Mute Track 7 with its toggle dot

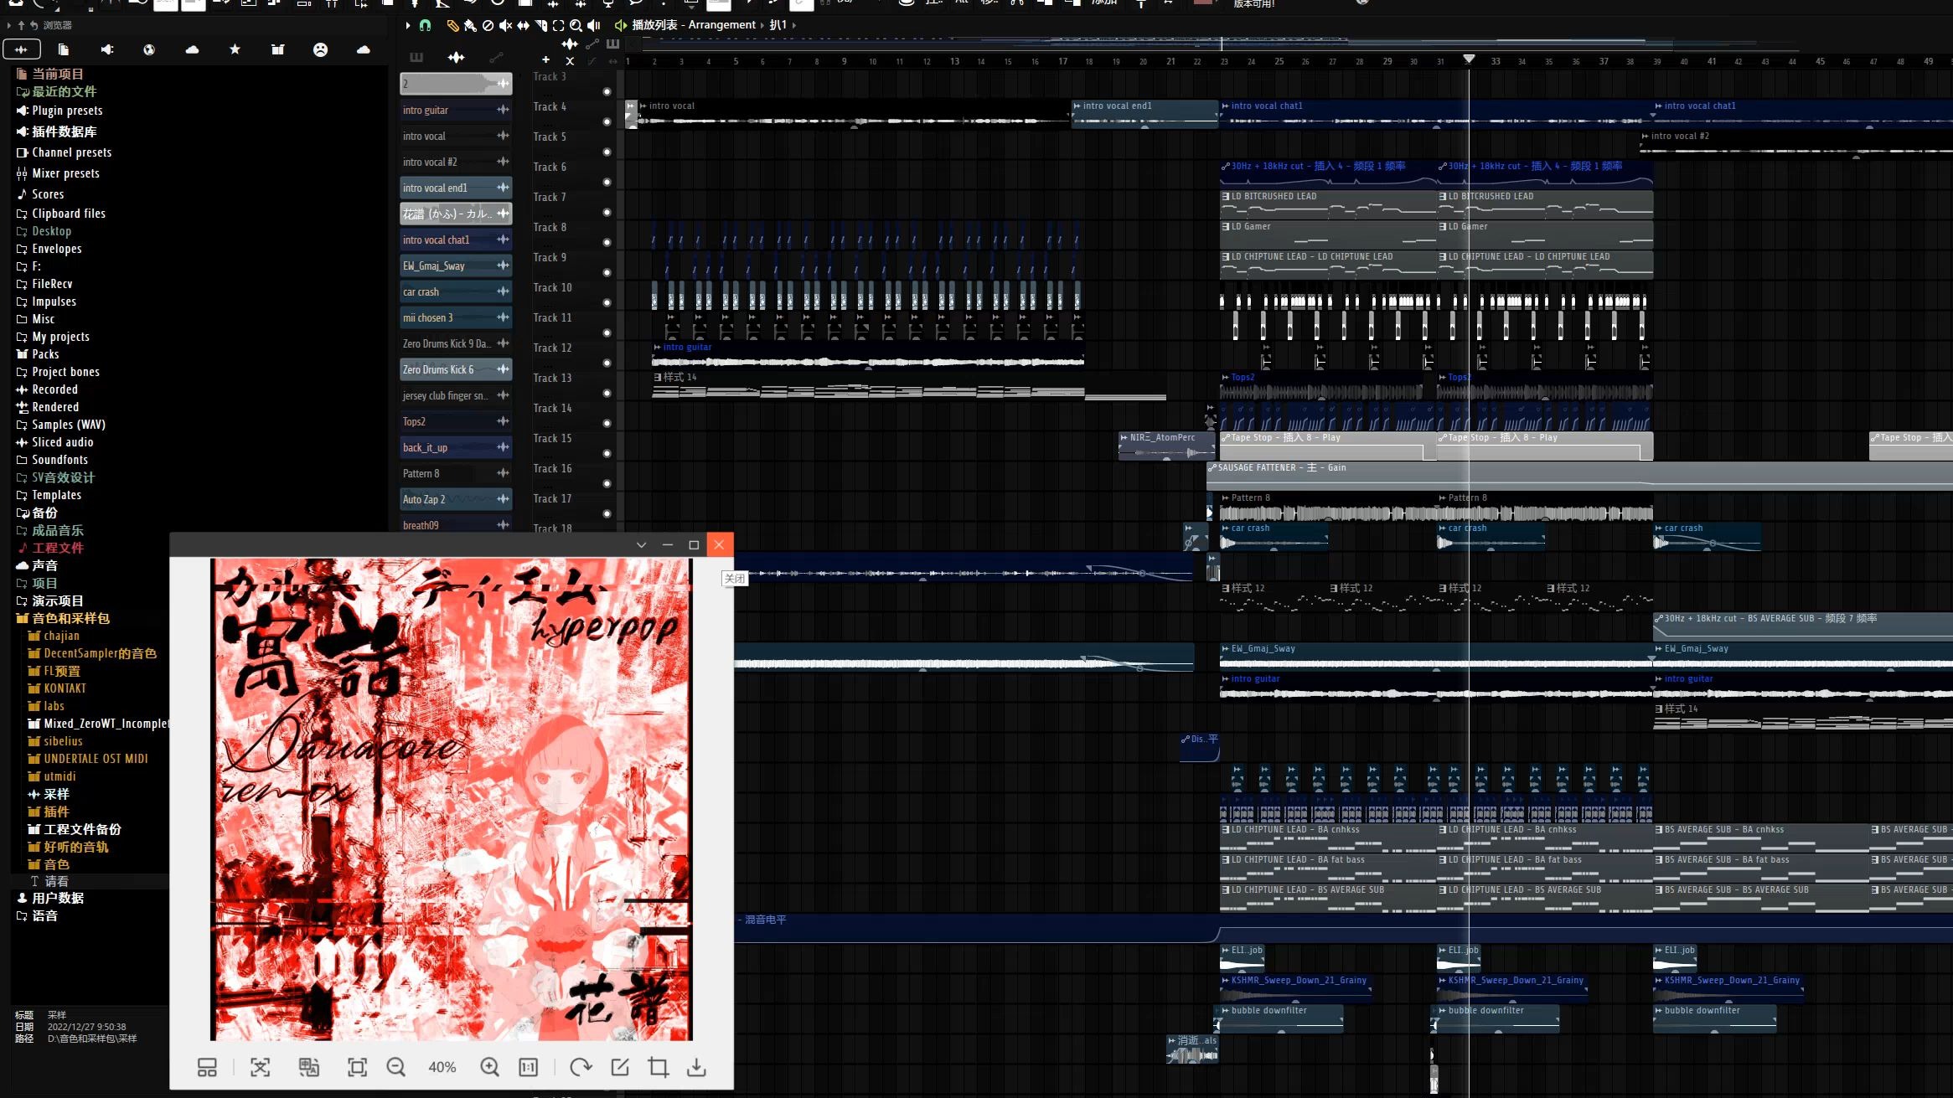click(x=607, y=212)
